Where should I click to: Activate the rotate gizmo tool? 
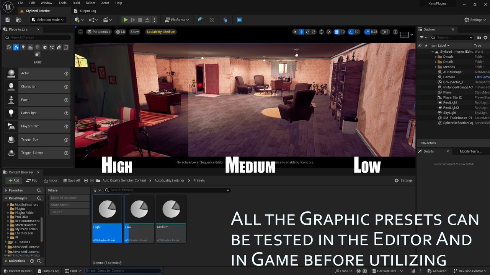click(x=307, y=32)
